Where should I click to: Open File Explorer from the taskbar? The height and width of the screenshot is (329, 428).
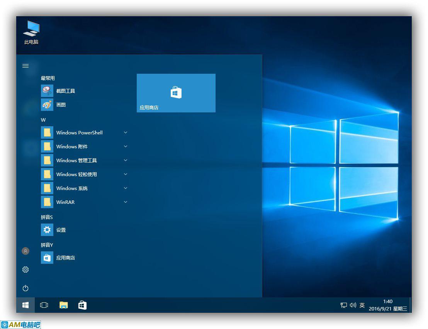pos(64,305)
